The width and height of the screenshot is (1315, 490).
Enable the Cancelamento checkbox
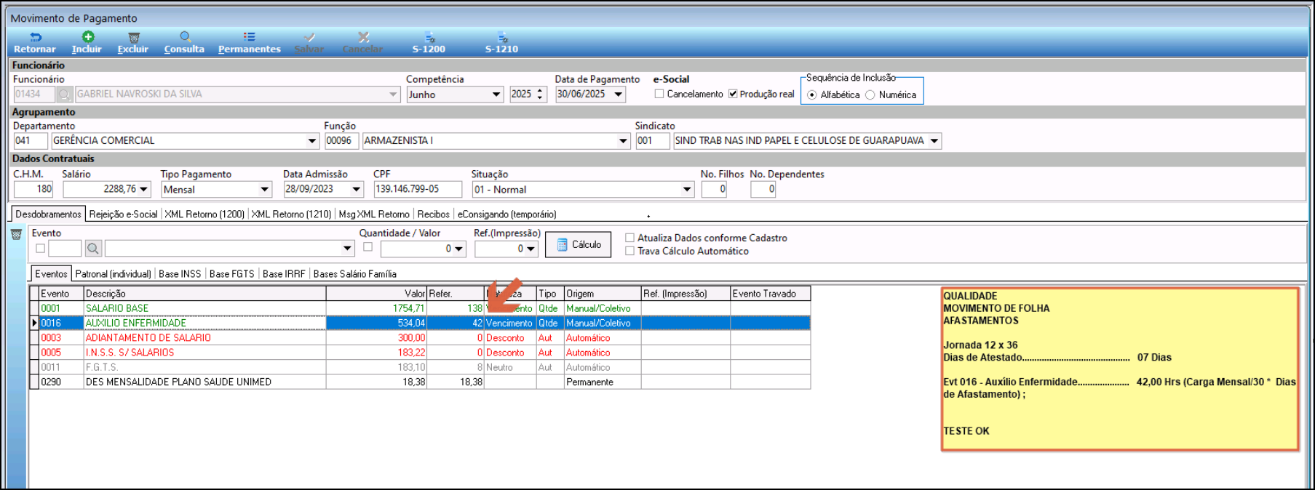pos(659,94)
